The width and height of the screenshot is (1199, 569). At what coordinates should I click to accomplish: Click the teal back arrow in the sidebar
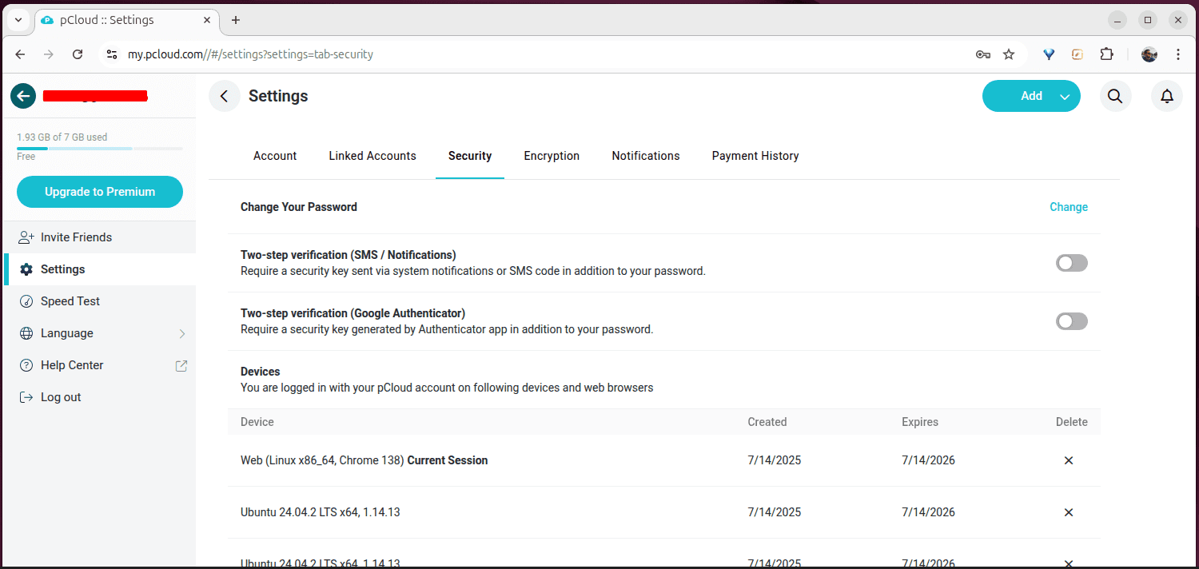coord(23,96)
